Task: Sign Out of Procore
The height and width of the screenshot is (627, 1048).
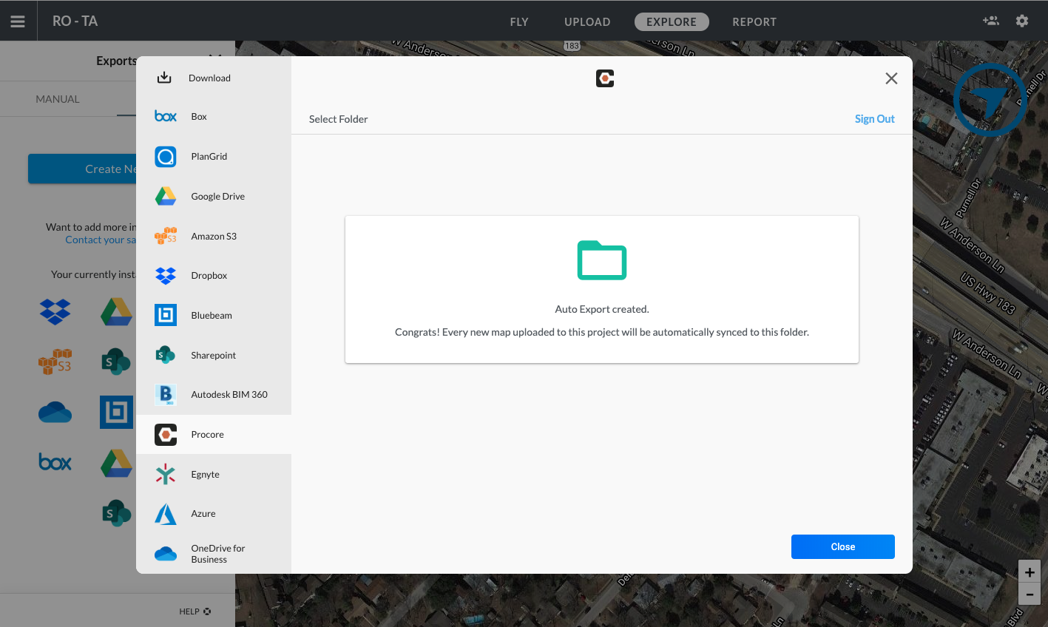Action: pos(874,119)
